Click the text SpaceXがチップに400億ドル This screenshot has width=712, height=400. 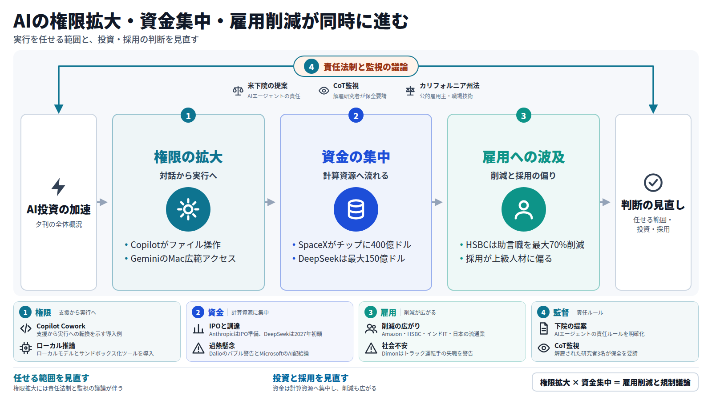355,245
